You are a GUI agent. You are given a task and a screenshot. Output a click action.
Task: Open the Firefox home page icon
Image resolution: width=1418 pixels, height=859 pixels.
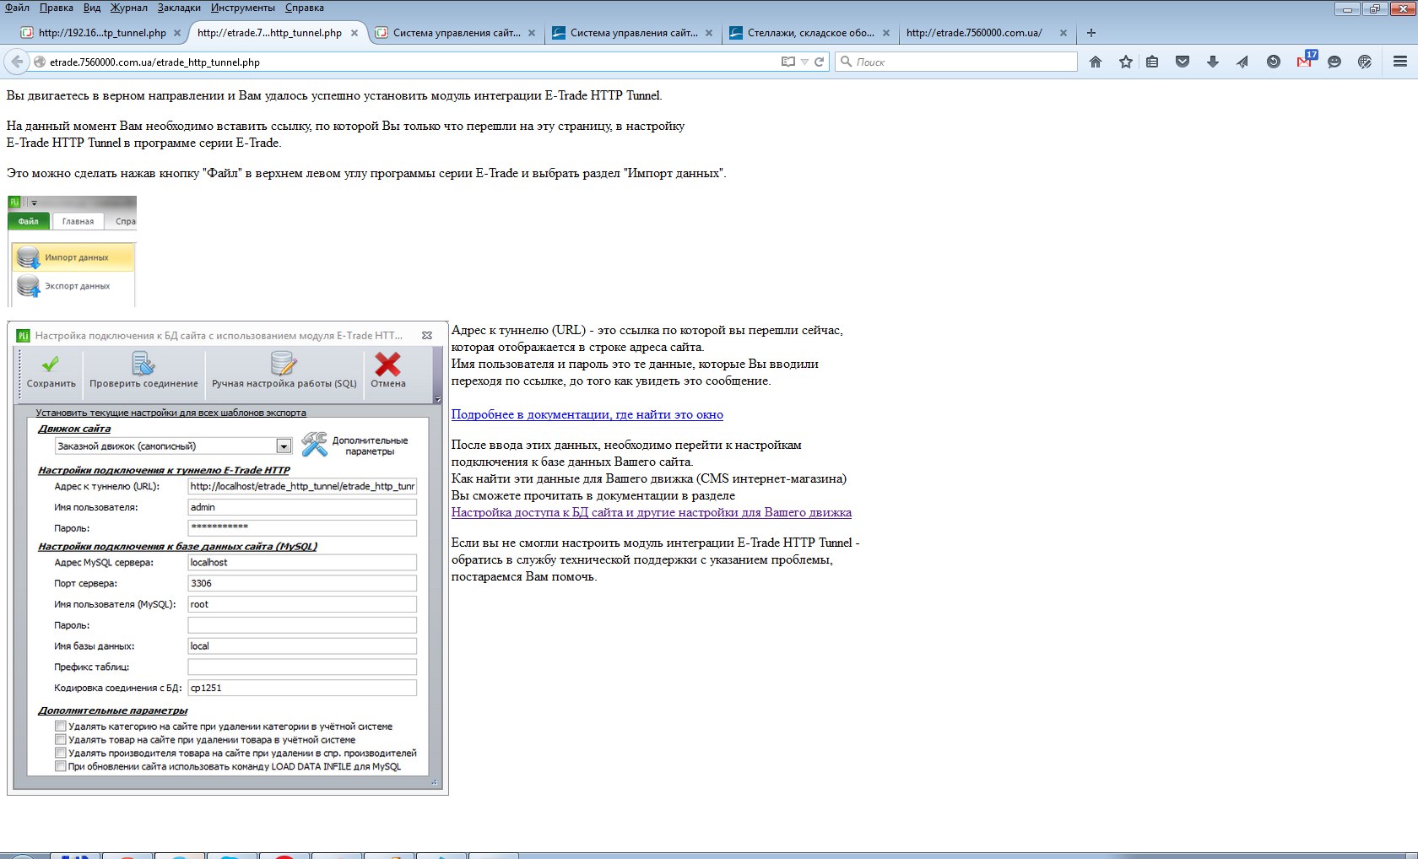click(1096, 62)
